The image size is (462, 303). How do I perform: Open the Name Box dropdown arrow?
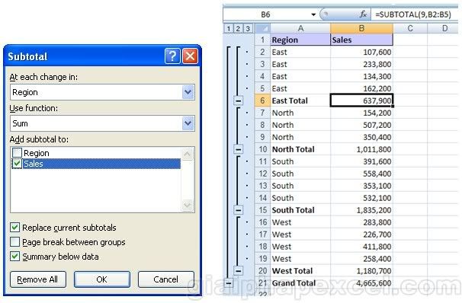313,14
